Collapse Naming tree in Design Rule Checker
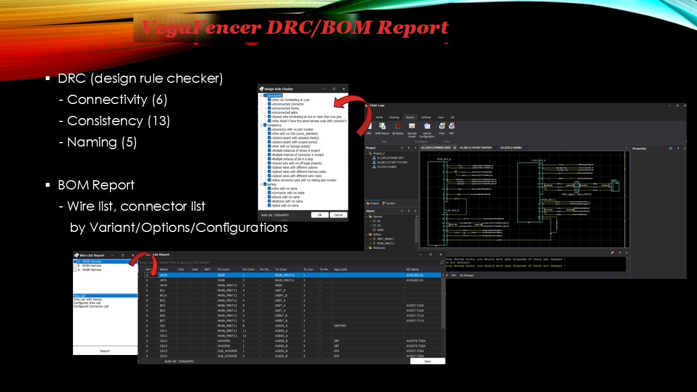Screen dimensions: 697x392 261,184
